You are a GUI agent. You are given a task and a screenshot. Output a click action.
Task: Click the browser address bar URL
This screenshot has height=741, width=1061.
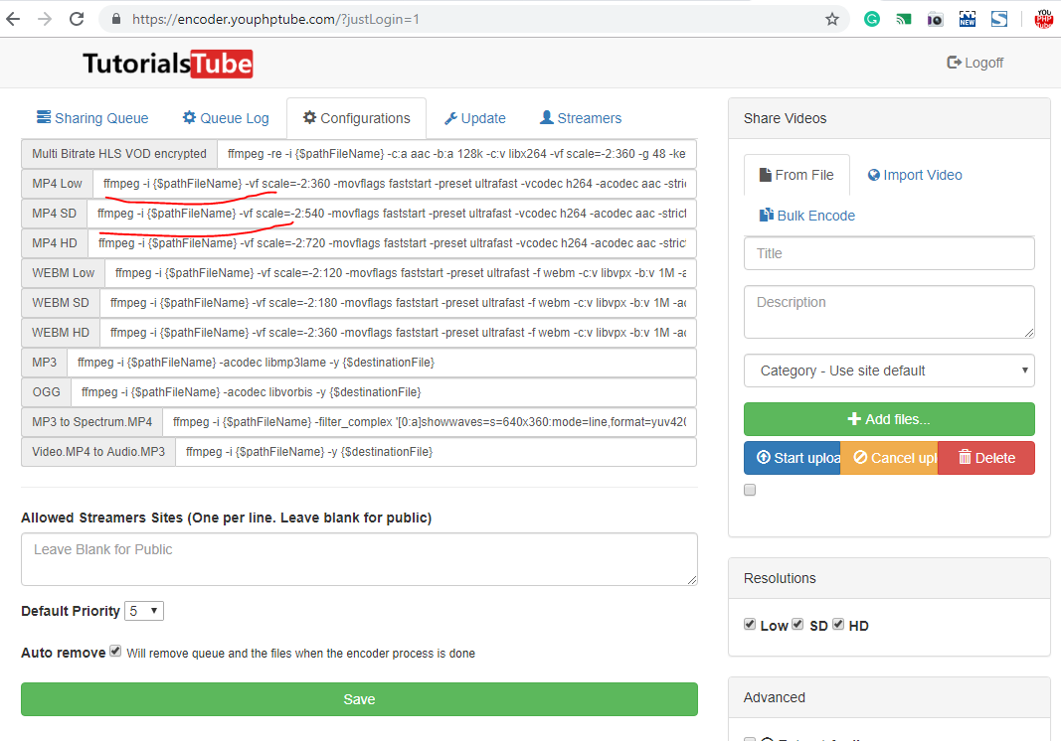pos(275,19)
